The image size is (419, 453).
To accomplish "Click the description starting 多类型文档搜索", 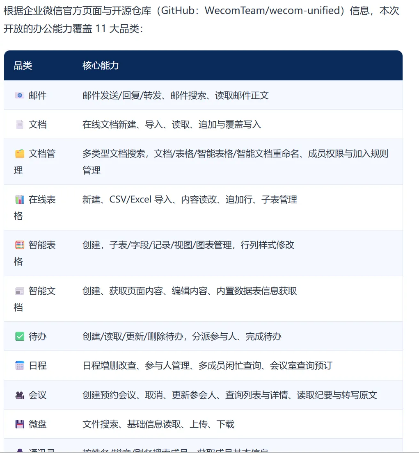I will click(236, 162).
